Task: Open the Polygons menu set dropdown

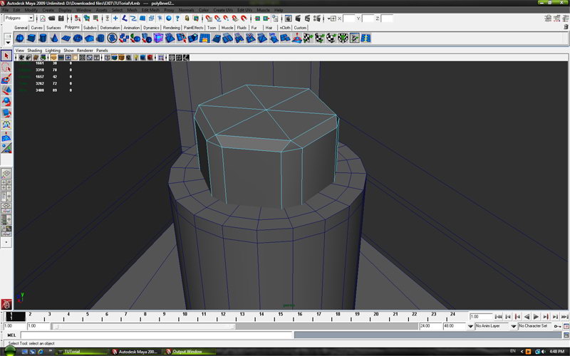Action: 19,19
